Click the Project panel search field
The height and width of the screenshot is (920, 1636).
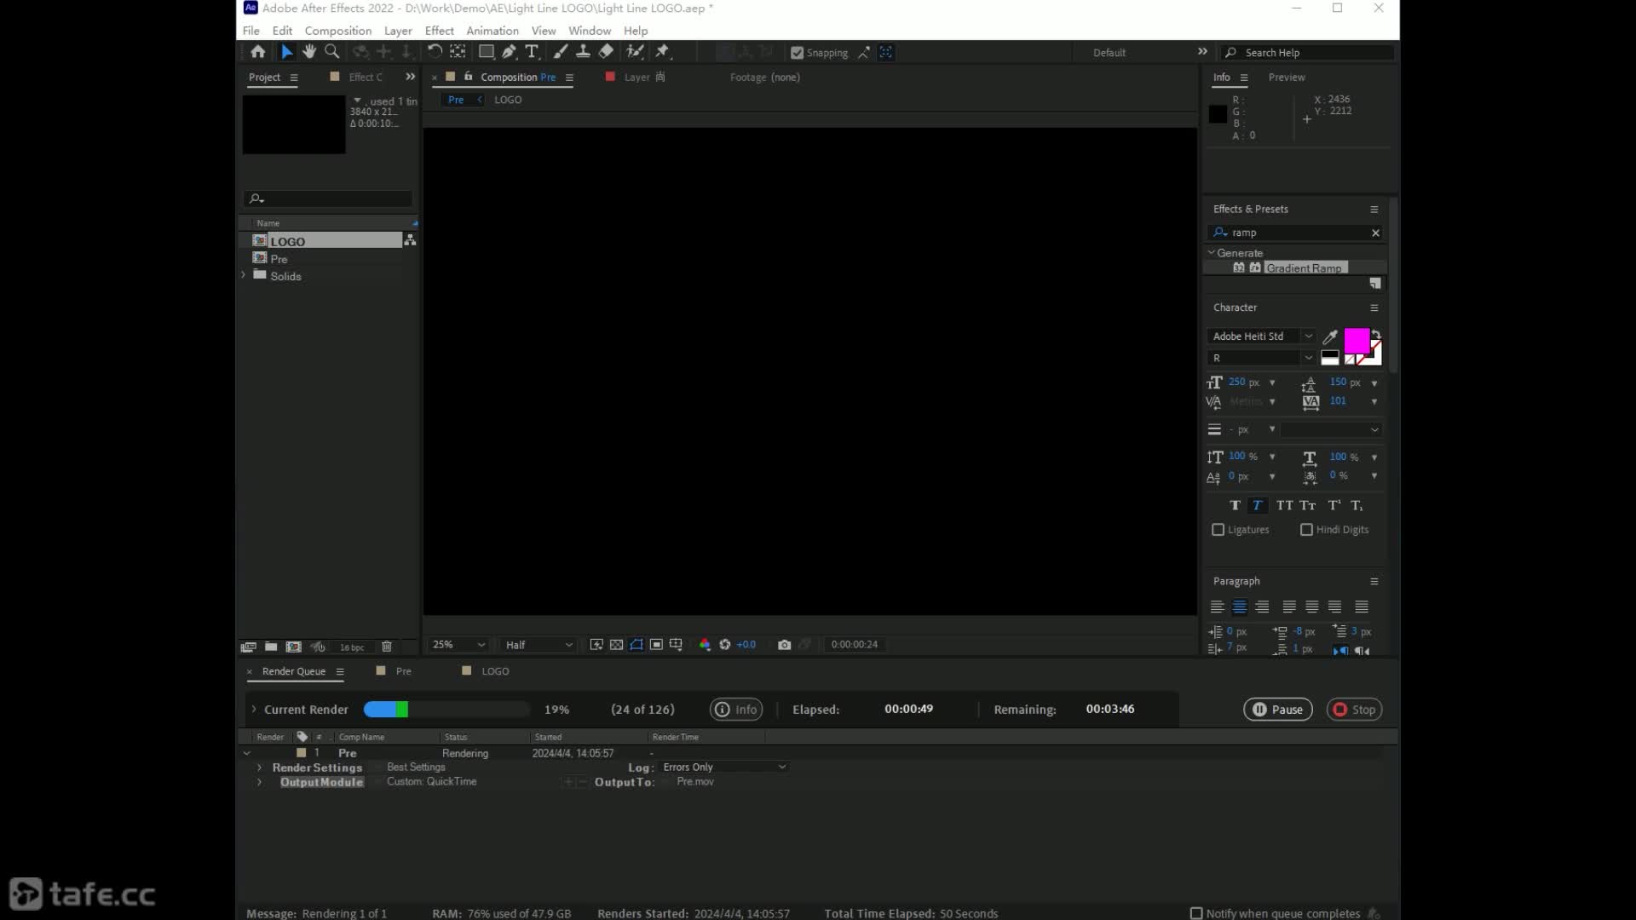tap(328, 198)
